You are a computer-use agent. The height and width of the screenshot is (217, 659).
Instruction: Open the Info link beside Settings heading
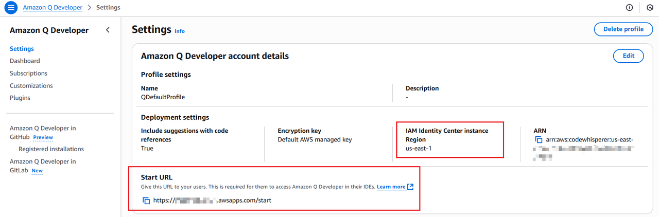tap(180, 31)
